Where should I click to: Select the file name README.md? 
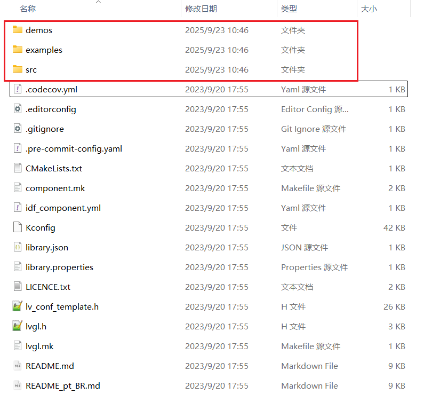pyautogui.click(x=50, y=366)
